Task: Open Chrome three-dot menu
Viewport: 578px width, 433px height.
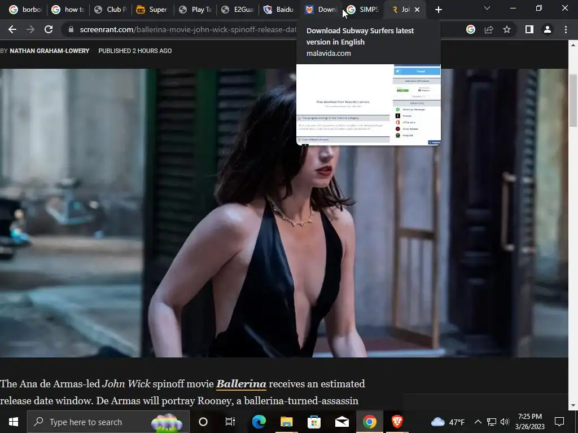Action: tap(566, 29)
